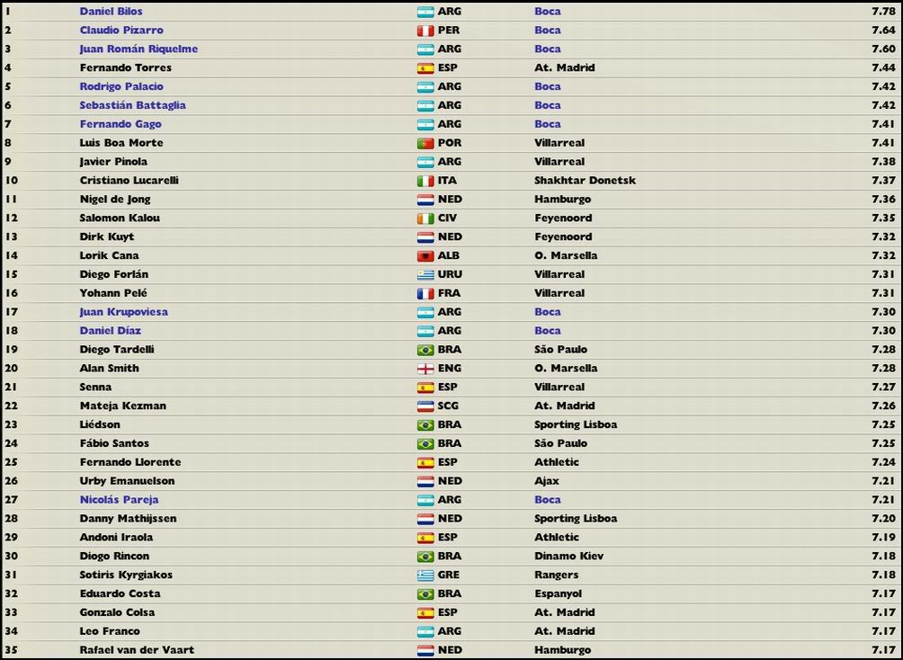Click the Netherlands flag in Nigel de Jong's row

[x=425, y=200]
